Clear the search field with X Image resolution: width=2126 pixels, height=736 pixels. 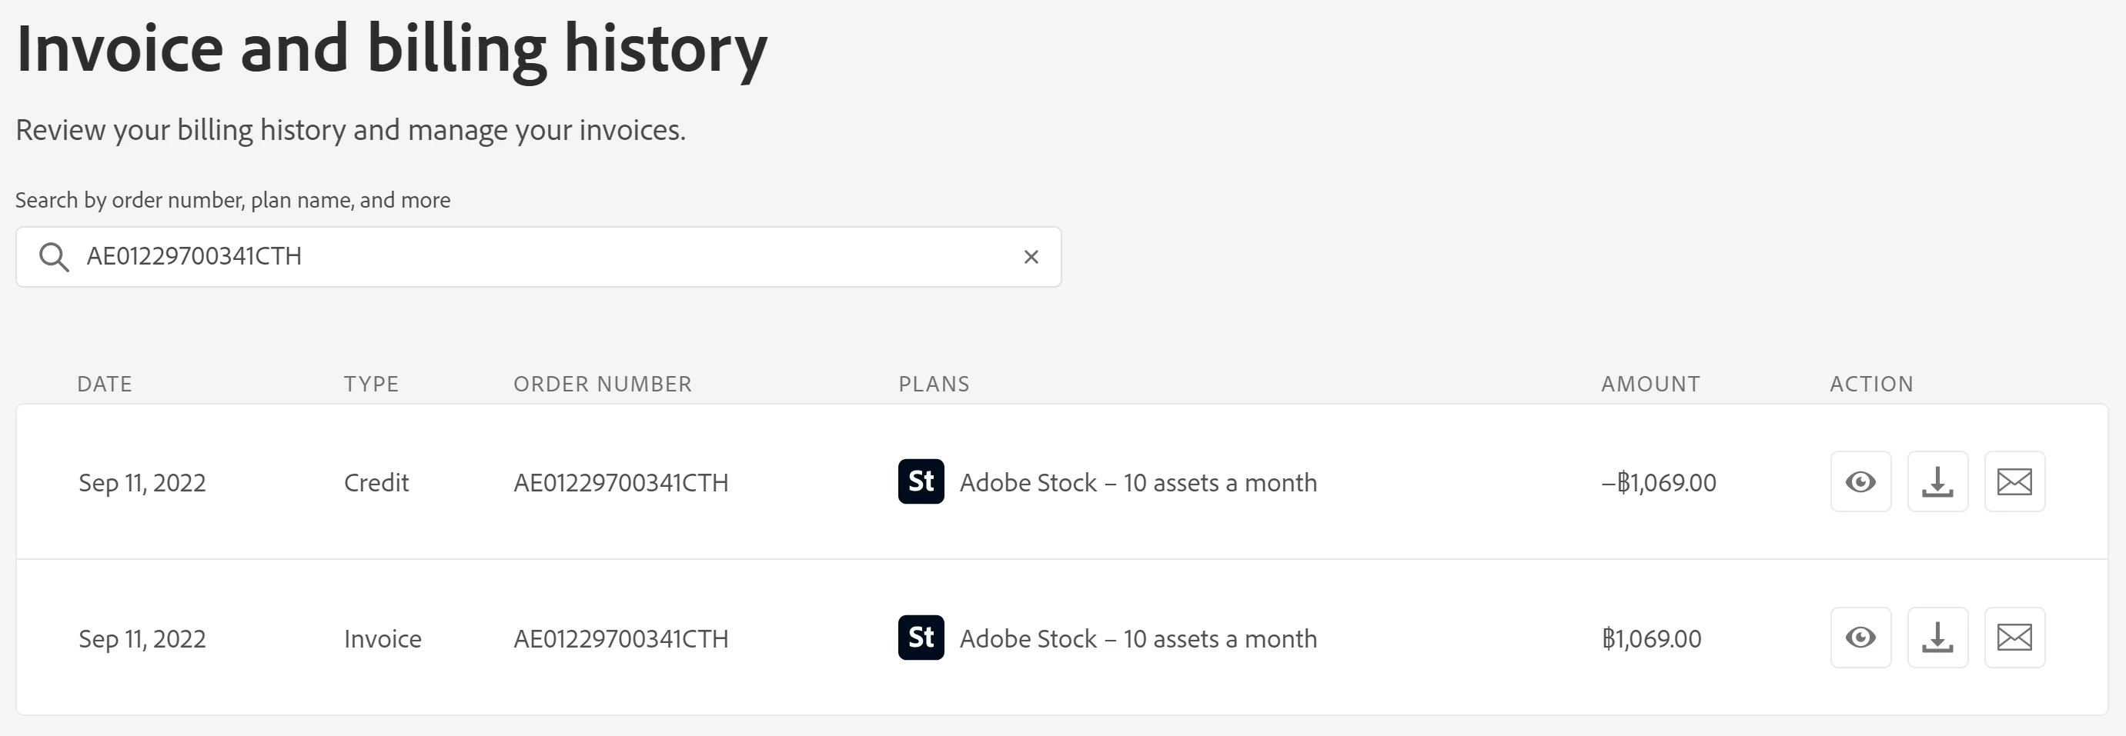click(x=1031, y=257)
